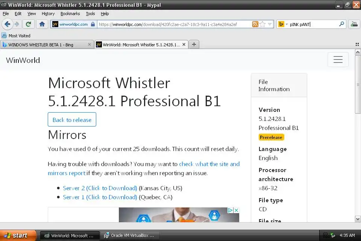
Task: Close the WINDOWS WHISTLER BETA 1 Bing tab
Action: 89,44
